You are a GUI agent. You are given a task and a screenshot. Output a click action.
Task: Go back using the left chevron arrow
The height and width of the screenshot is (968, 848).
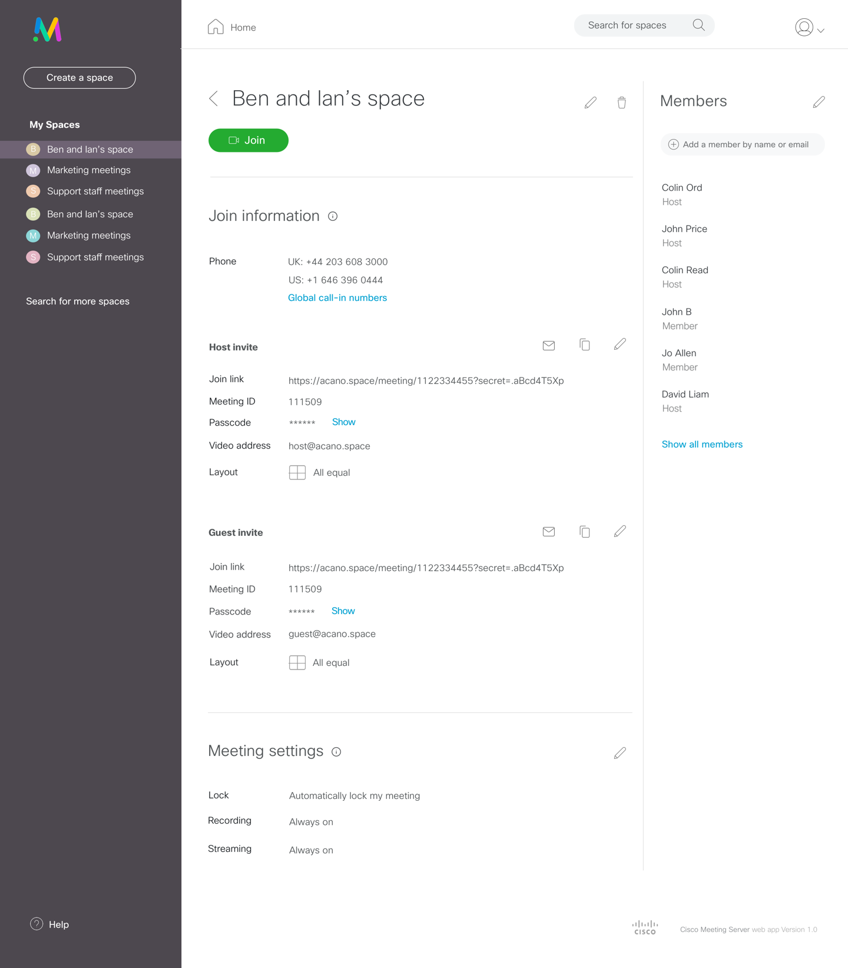coord(214,99)
